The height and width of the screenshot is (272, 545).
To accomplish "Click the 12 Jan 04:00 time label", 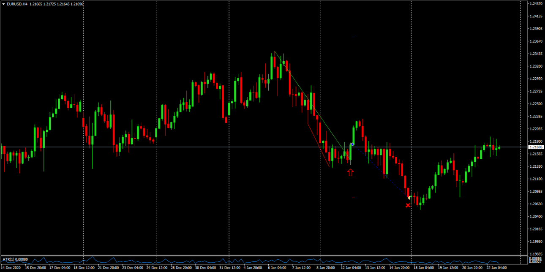I will point(352,268).
